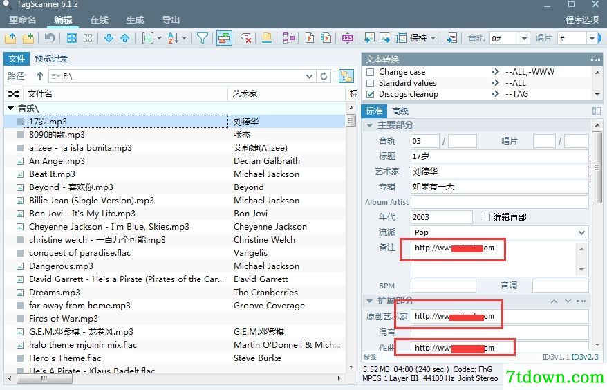
Task: Click the export cover image icon
Action: click(x=384, y=38)
